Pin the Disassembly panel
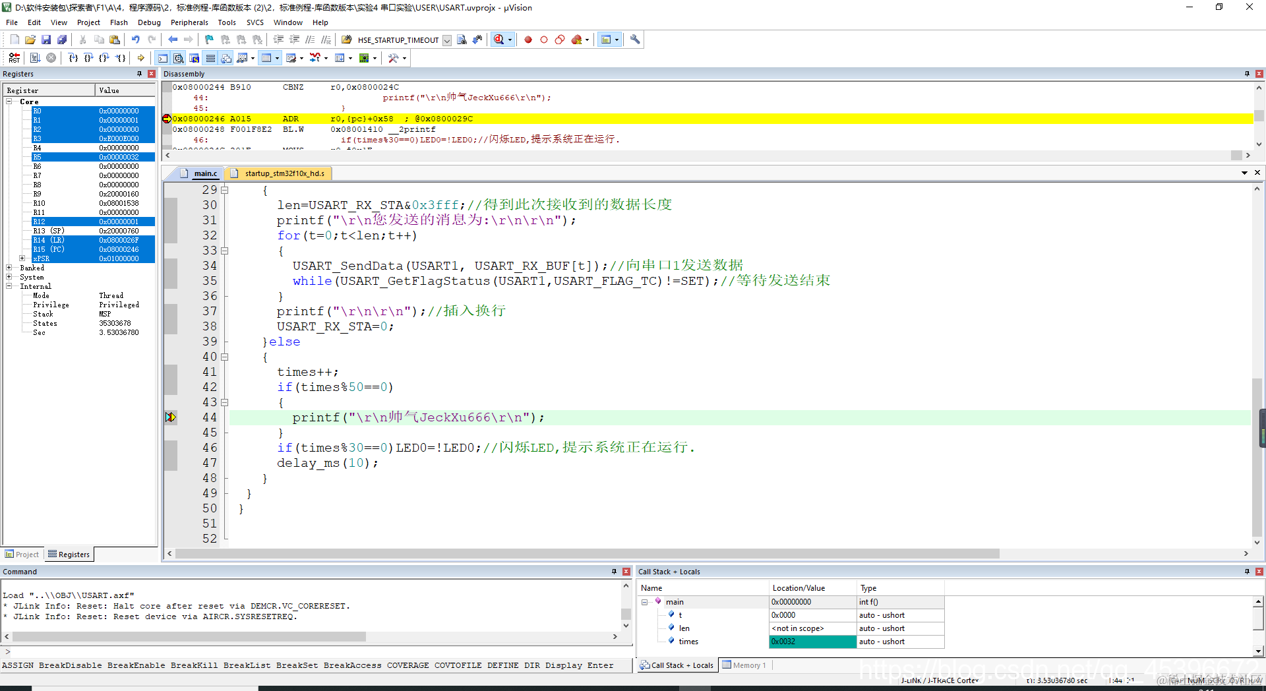 (1247, 74)
